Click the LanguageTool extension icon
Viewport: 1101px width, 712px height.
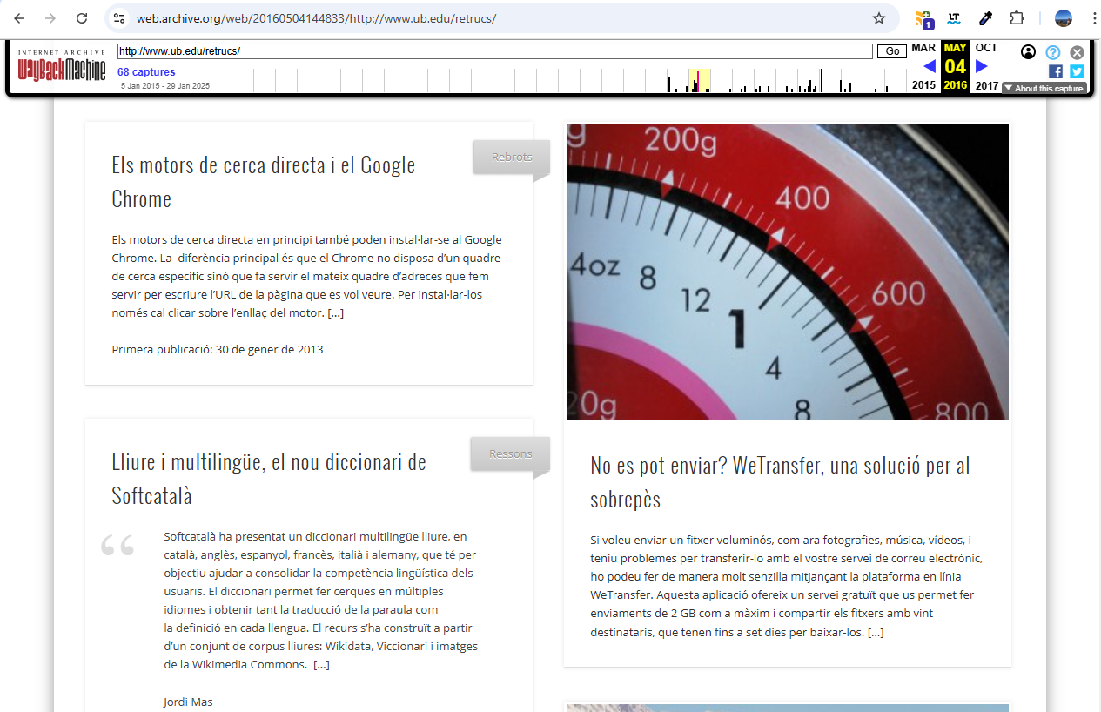click(954, 18)
